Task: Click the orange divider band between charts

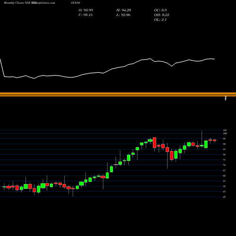Action: (118, 94)
